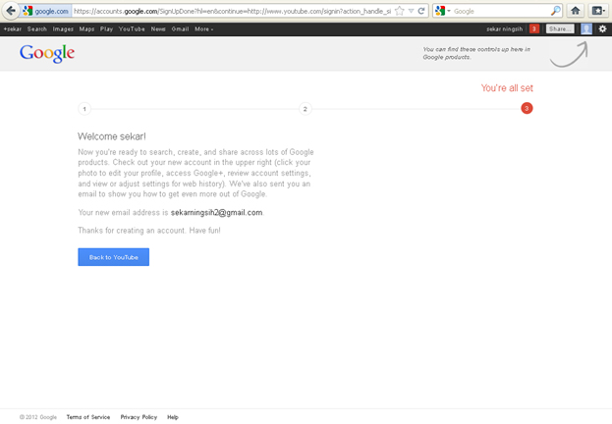Image resolution: width=612 pixels, height=424 pixels.
Task: Open Search in the black Google bar
Action: pyautogui.click(x=37, y=28)
